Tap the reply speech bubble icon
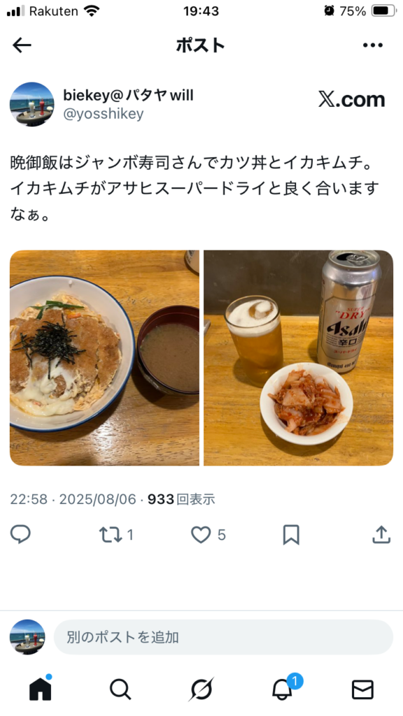 click(x=20, y=534)
